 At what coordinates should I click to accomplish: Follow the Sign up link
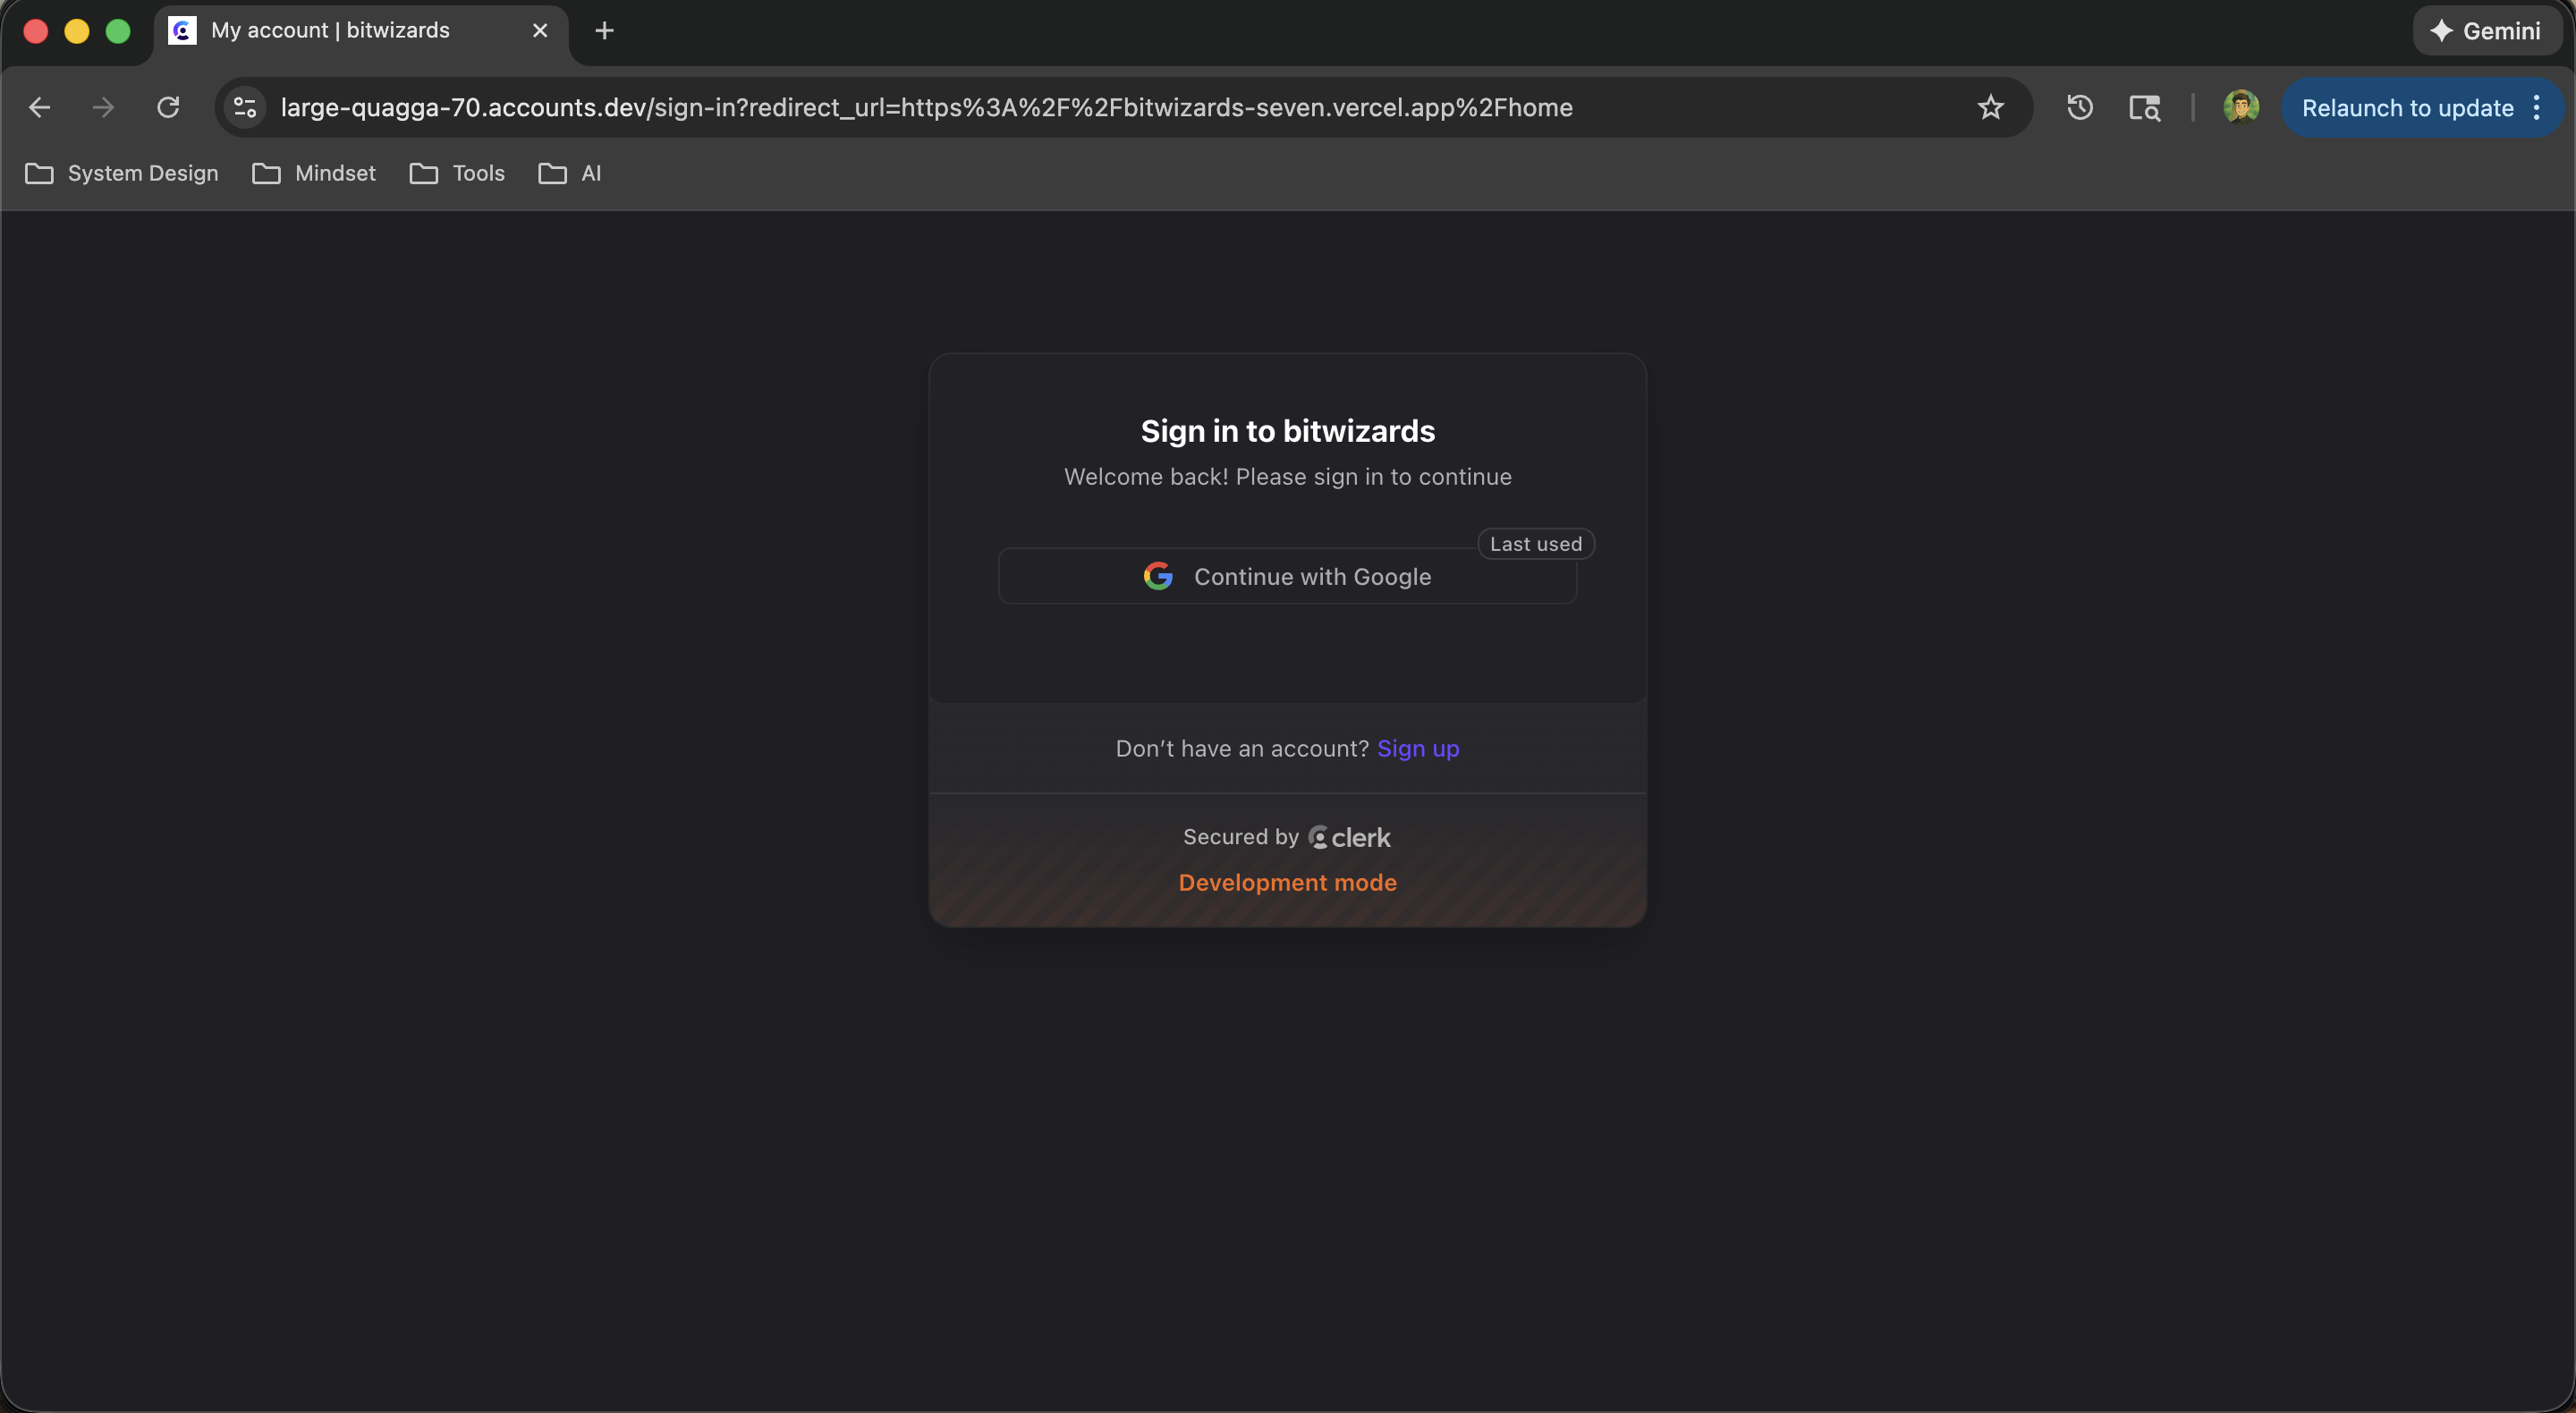1417,749
